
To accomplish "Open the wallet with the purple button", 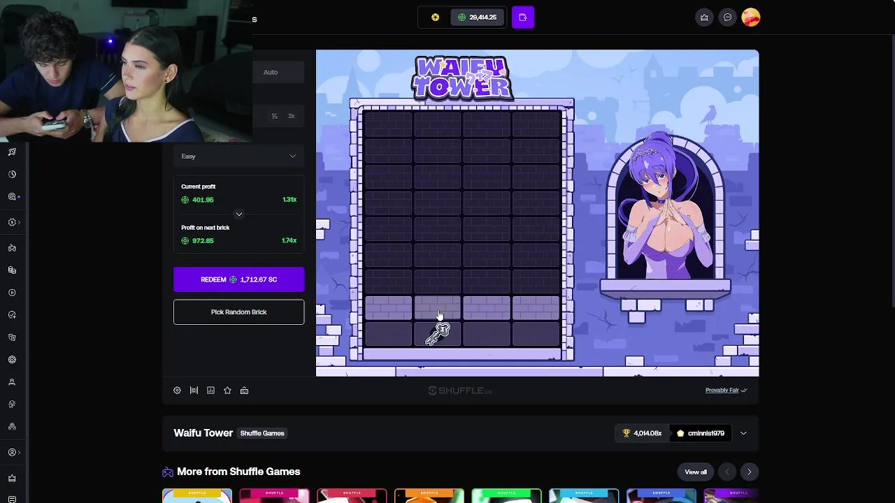I will pos(523,17).
